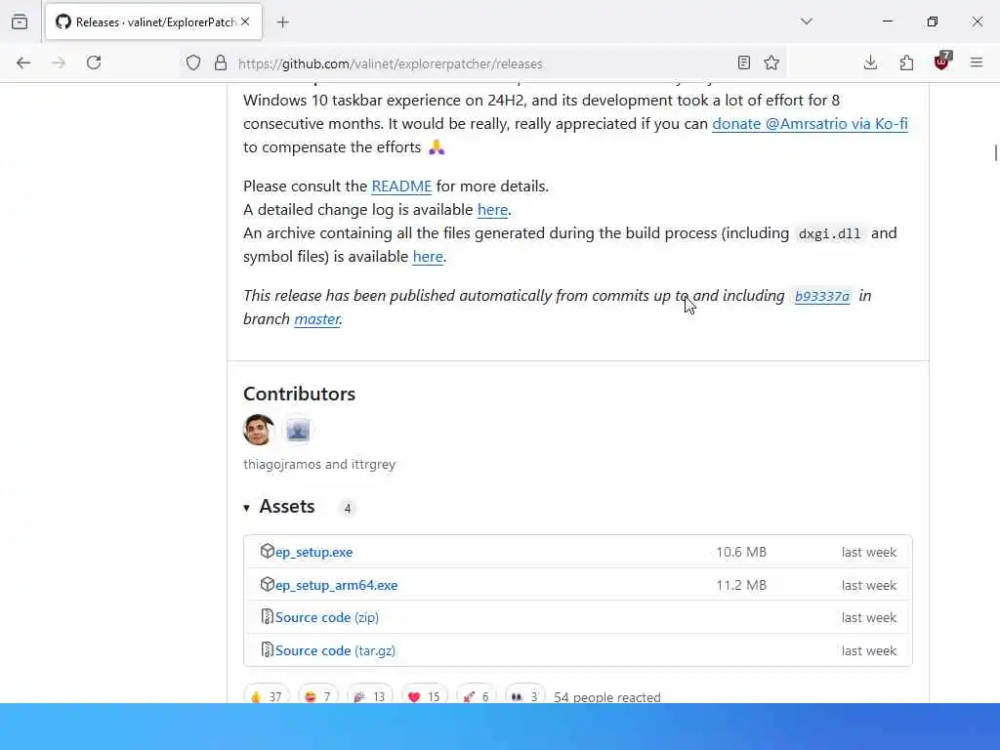This screenshot has height=750, width=1000.
Task: Open the extensions puzzle icon
Action: point(906,62)
